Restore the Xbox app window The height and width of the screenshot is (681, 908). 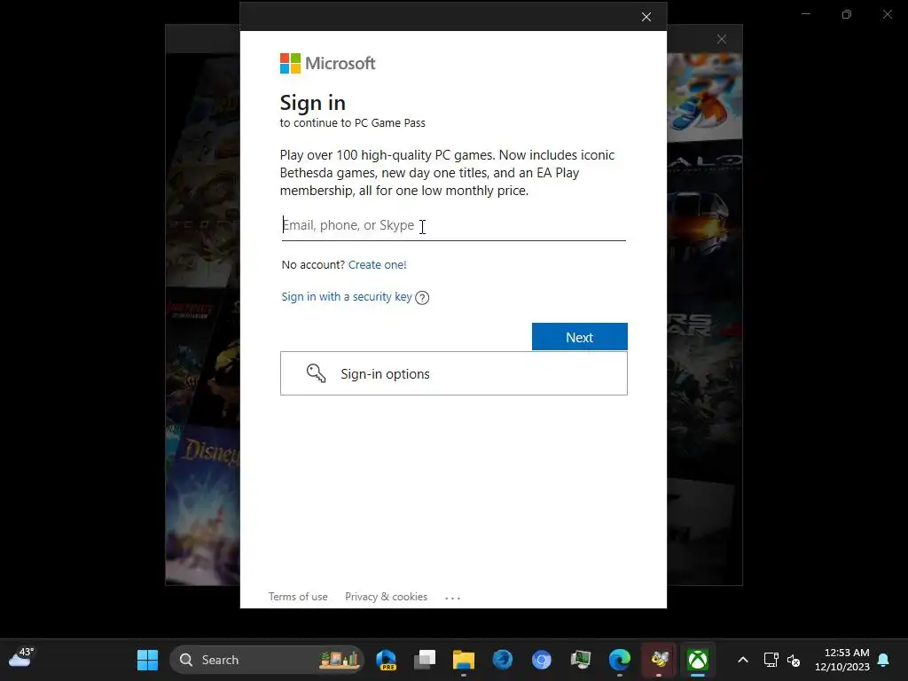[x=847, y=14]
